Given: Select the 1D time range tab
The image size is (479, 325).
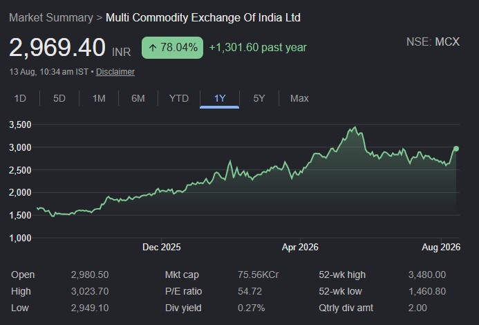Looking at the screenshot, I should (x=20, y=98).
